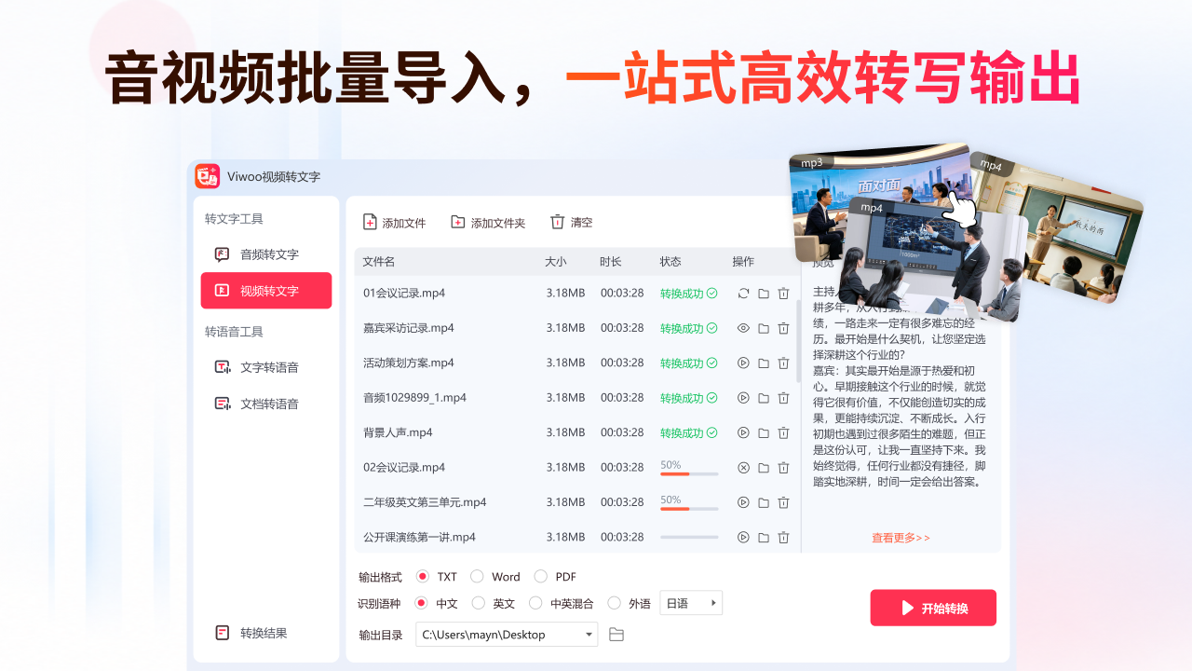Select the PDF output format
This screenshot has width=1192, height=671.
(540, 577)
